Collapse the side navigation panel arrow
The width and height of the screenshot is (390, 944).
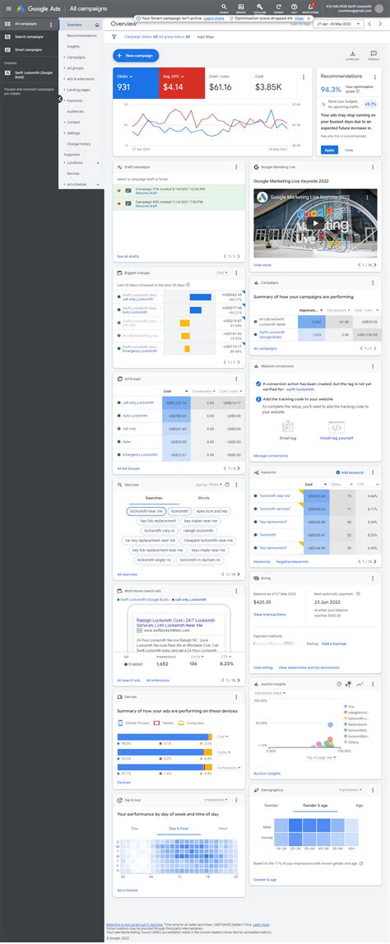60,99
